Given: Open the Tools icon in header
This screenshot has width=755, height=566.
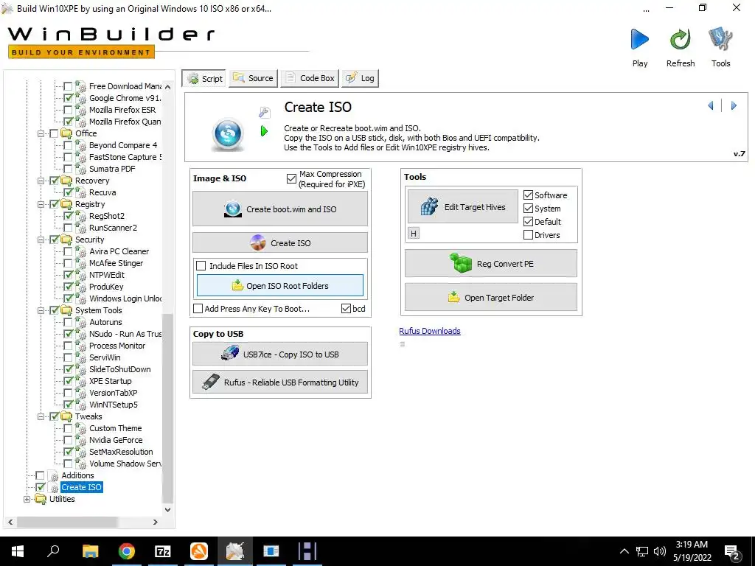Looking at the screenshot, I should (x=720, y=40).
